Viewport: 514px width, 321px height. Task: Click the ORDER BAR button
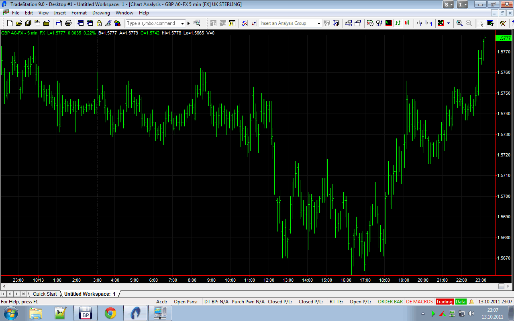(x=390, y=302)
